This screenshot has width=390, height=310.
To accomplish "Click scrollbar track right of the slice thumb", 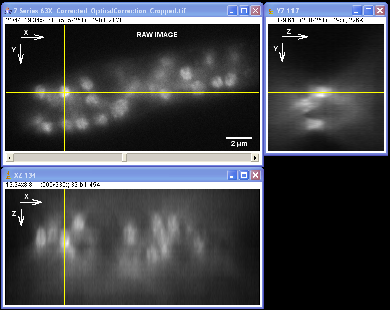I will (189, 158).
